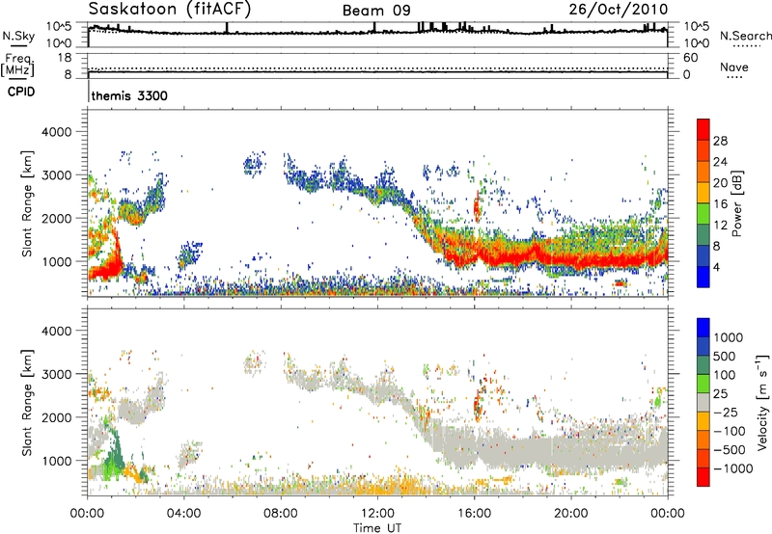The width and height of the screenshot is (772, 534).
Task: Click the red segment of power colorbar
Action: [703, 129]
